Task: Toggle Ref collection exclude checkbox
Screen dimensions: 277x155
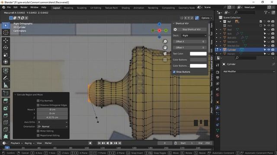Action: (261, 22)
